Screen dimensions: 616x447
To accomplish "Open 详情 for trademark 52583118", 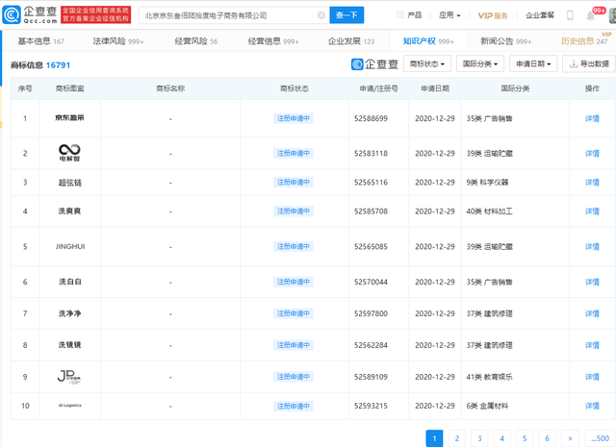I will pos(592,154).
